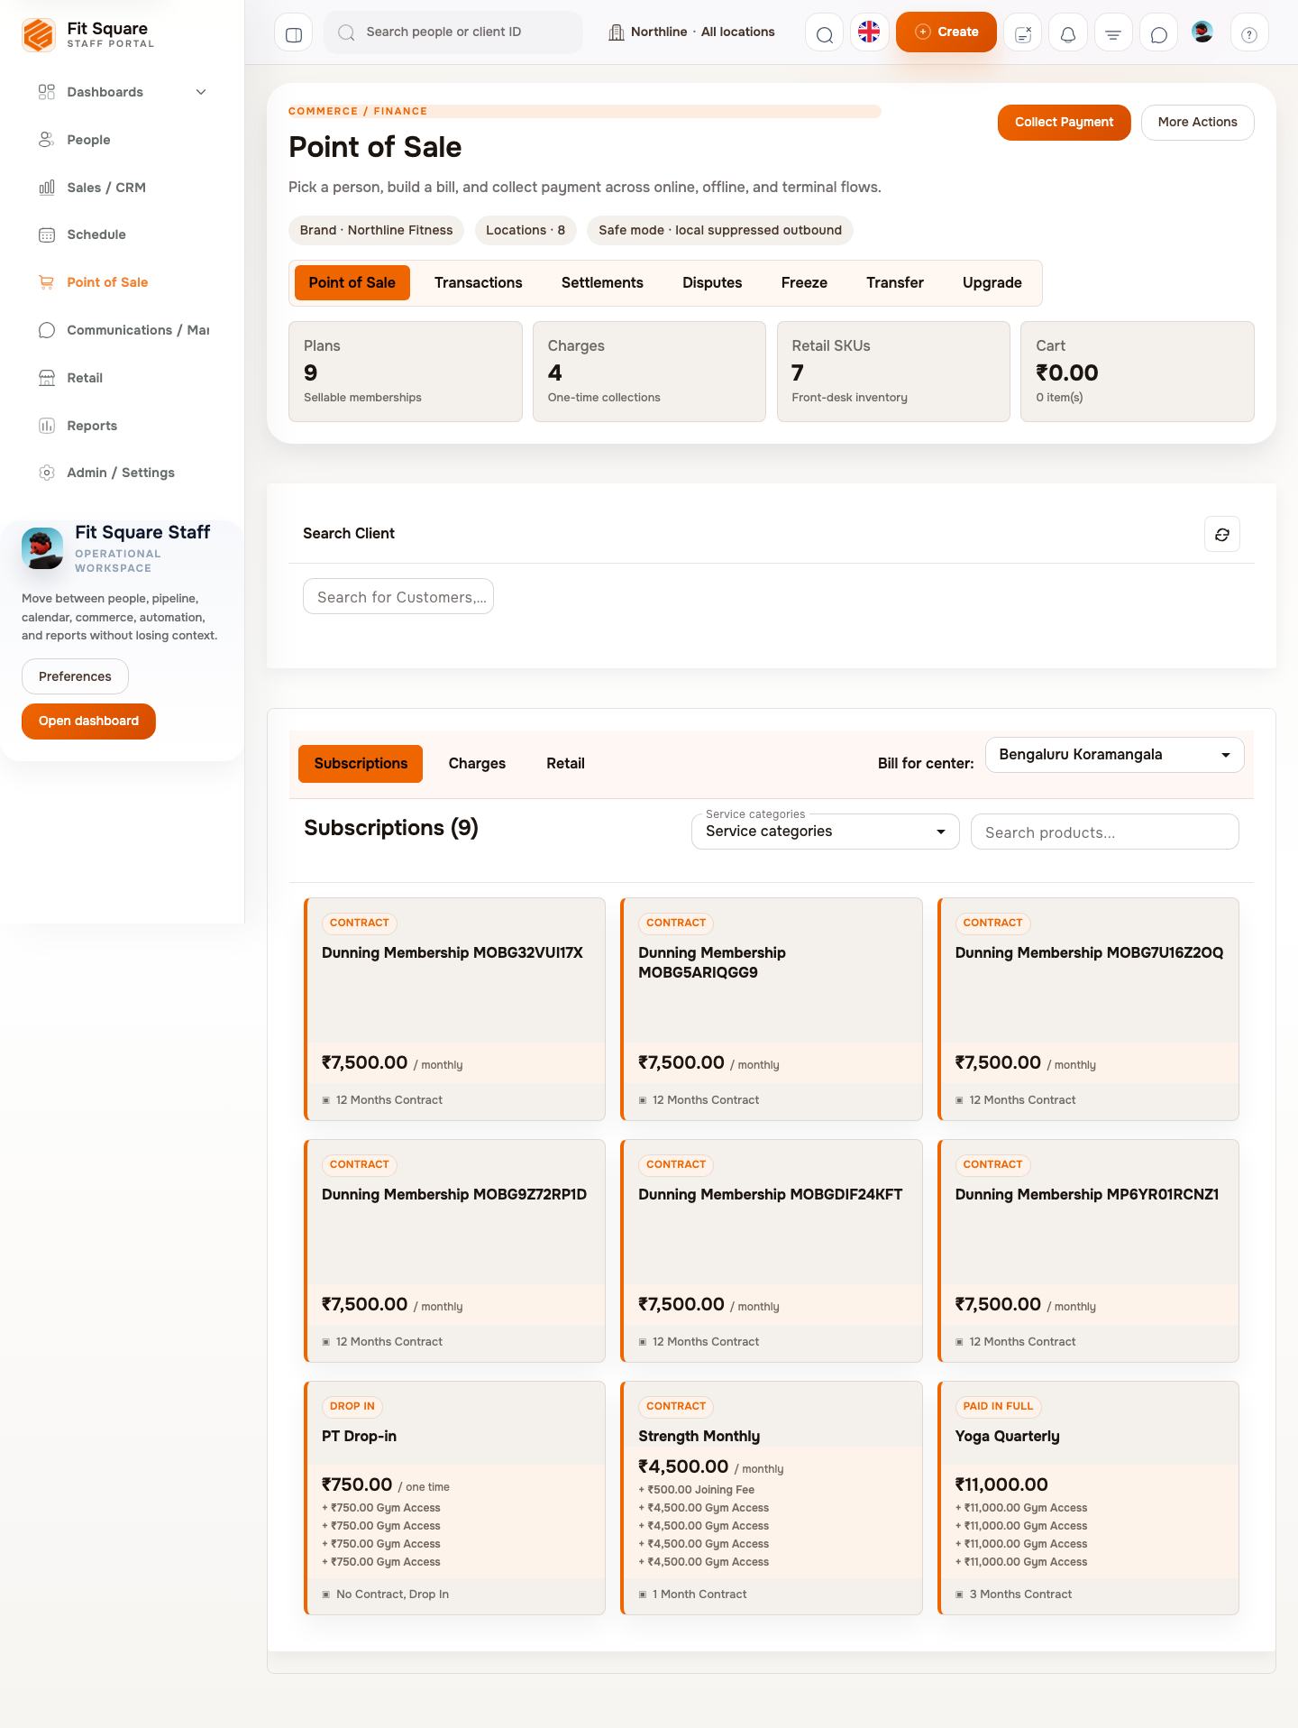The image size is (1298, 1728).
Task: Click the Communications bubble icon
Action: point(47,330)
